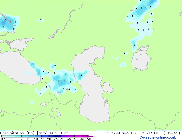Click the 'GFS 0.25' model label
Screen dimensions: 182x140
59,133
